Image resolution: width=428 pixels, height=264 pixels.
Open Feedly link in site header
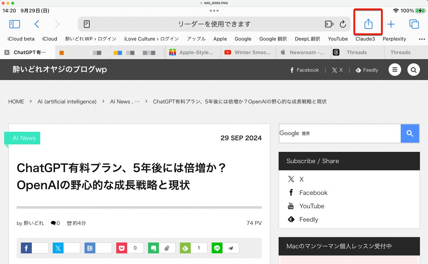[x=367, y=70]
